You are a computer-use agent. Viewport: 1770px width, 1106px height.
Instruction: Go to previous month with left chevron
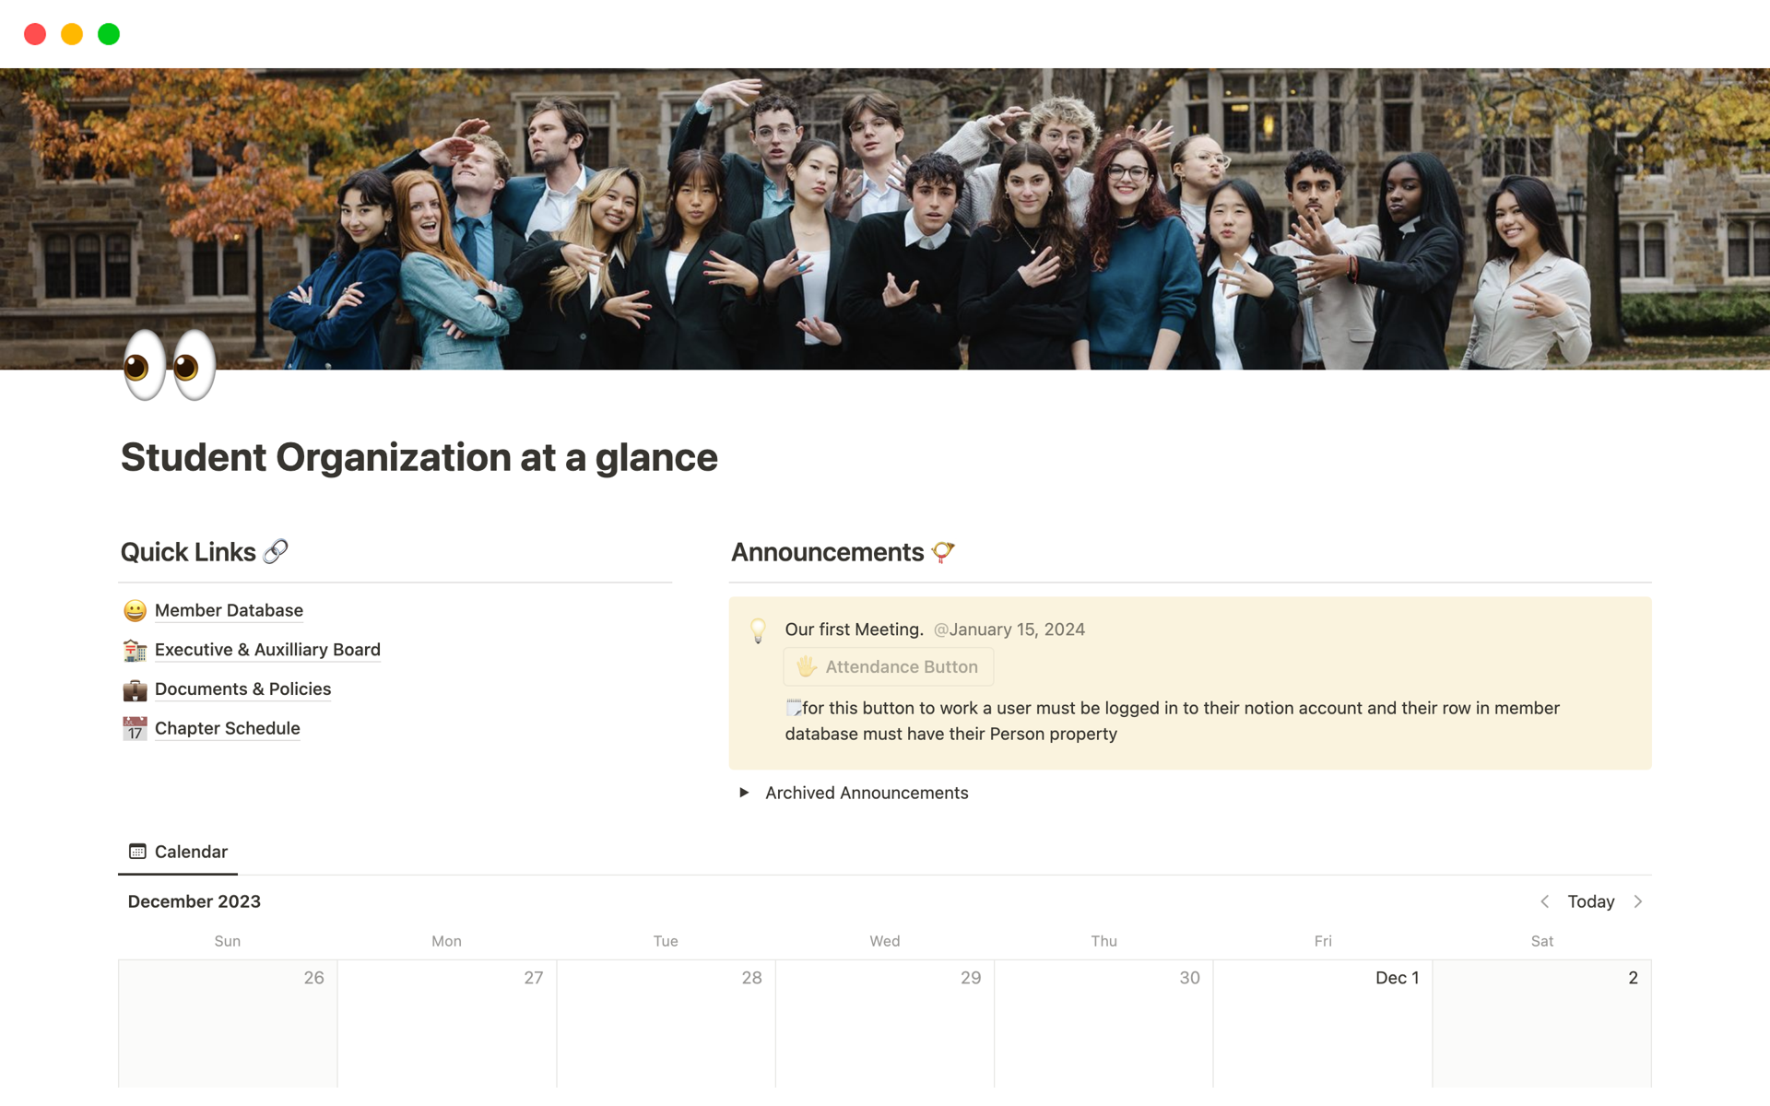point(1544,901)
